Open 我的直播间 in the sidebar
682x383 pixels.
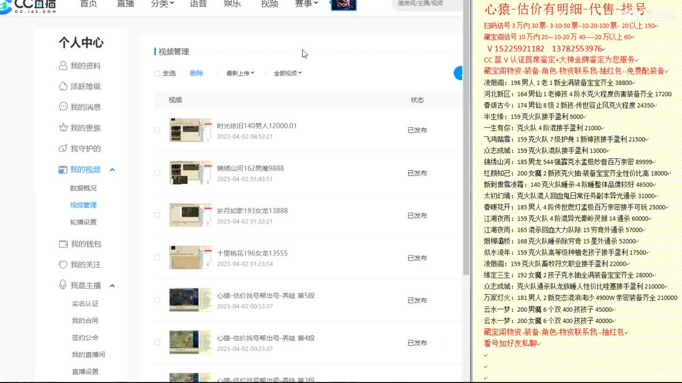[x=88, y=354]
